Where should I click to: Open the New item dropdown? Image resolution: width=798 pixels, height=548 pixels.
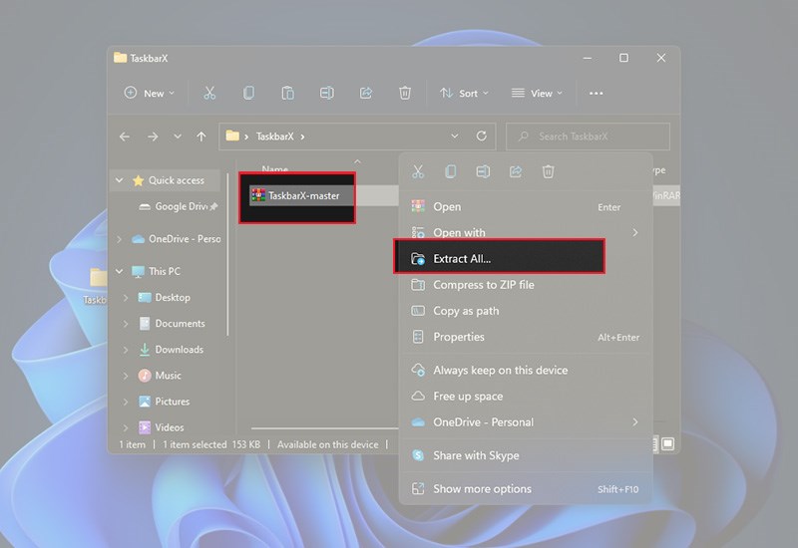point(149,93)
